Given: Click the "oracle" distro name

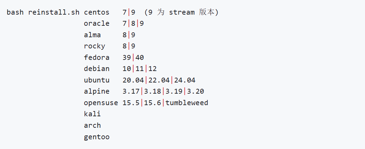Looking at the screenshot, I should [x=97, y=24].
